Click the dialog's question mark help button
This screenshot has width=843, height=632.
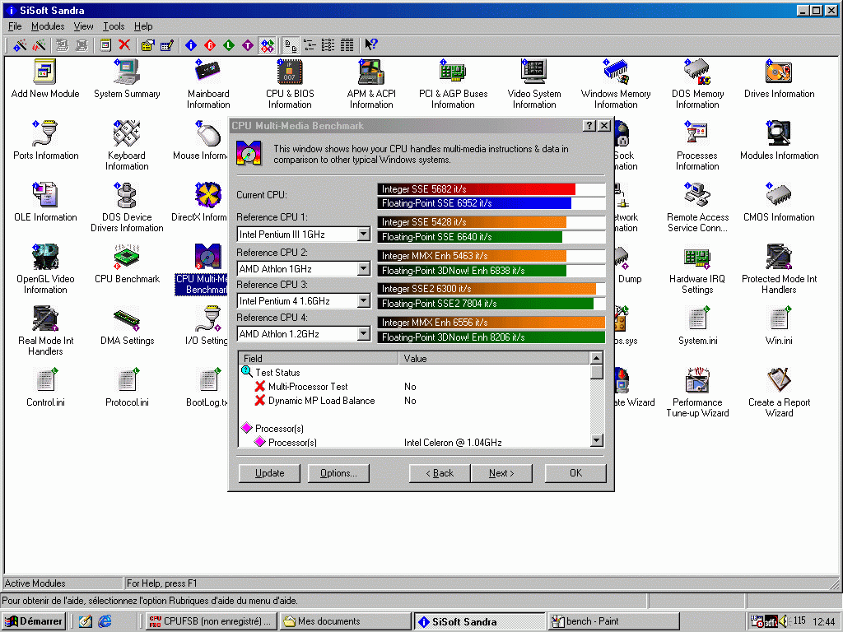click(589, 126)
